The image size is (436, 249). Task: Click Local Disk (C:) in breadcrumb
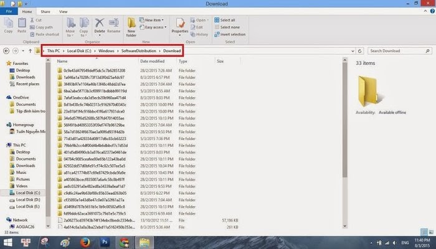(79, 51)
